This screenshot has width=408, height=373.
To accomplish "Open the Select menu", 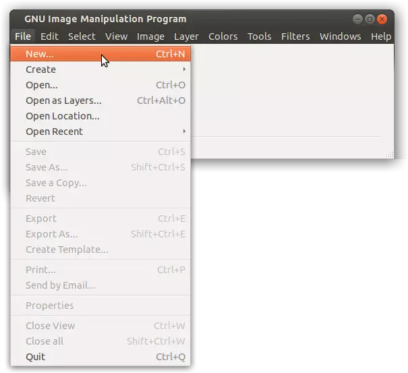I will coord(82,36).
